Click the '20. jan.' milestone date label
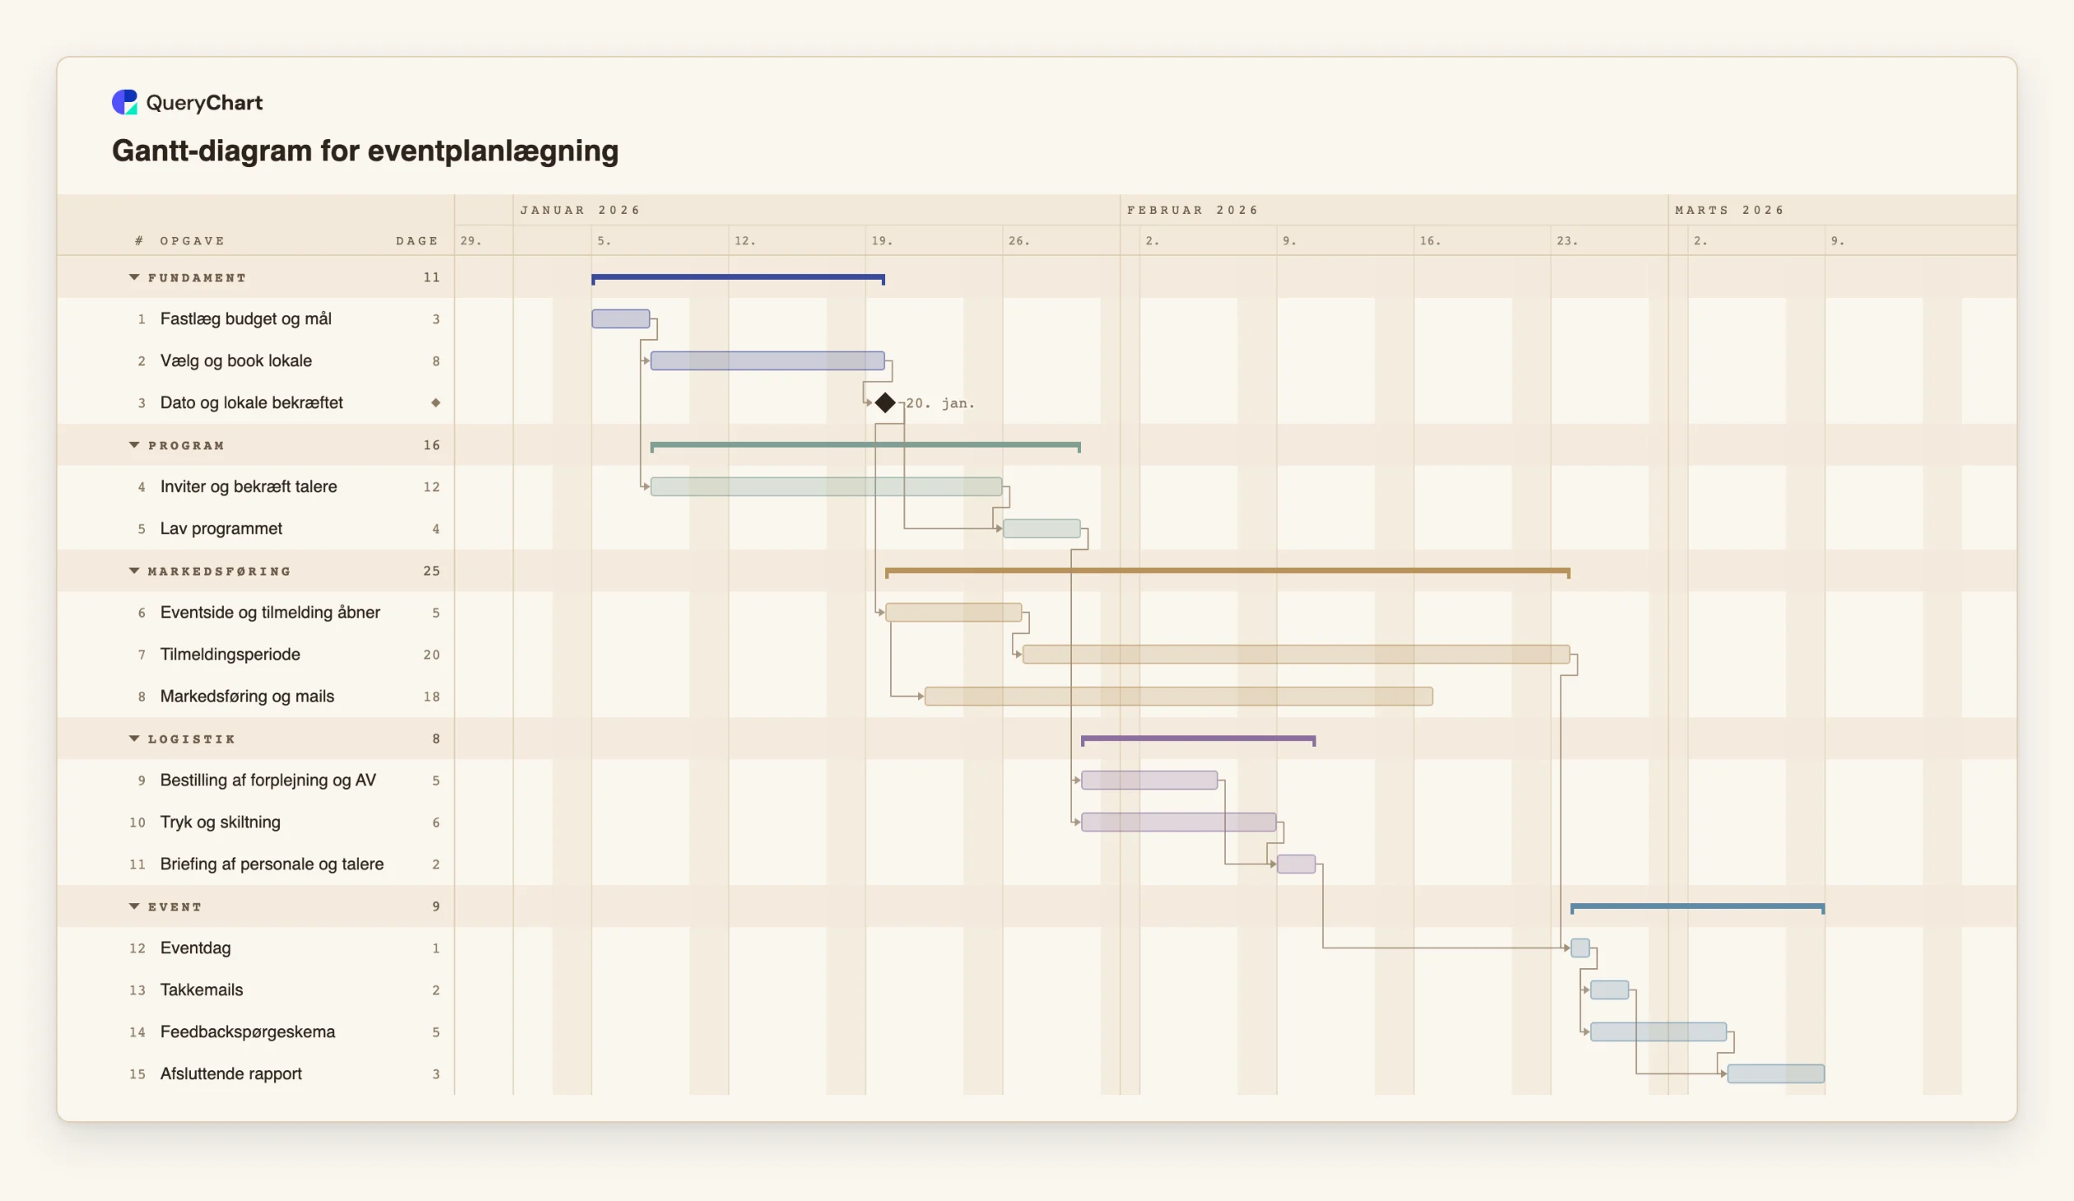The image size is (2074, 1201). pos(940,403)
